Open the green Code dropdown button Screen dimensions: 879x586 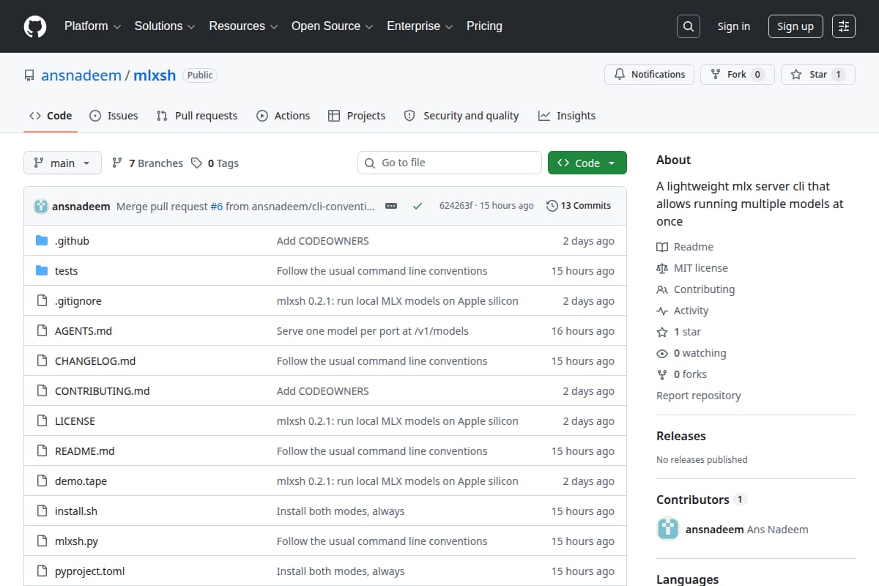pos(587,163)
